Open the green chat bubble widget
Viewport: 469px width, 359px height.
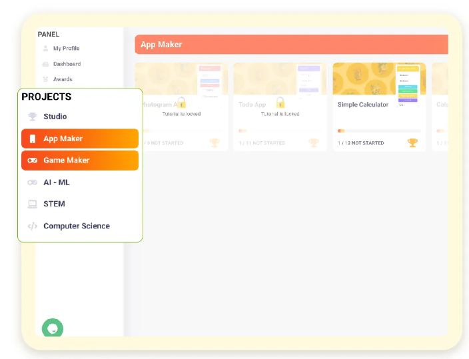[x=53, y=328]
